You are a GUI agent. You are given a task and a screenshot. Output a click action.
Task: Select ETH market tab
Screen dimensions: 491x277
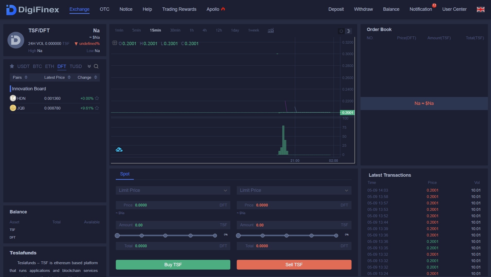click(x=50, y=66)
